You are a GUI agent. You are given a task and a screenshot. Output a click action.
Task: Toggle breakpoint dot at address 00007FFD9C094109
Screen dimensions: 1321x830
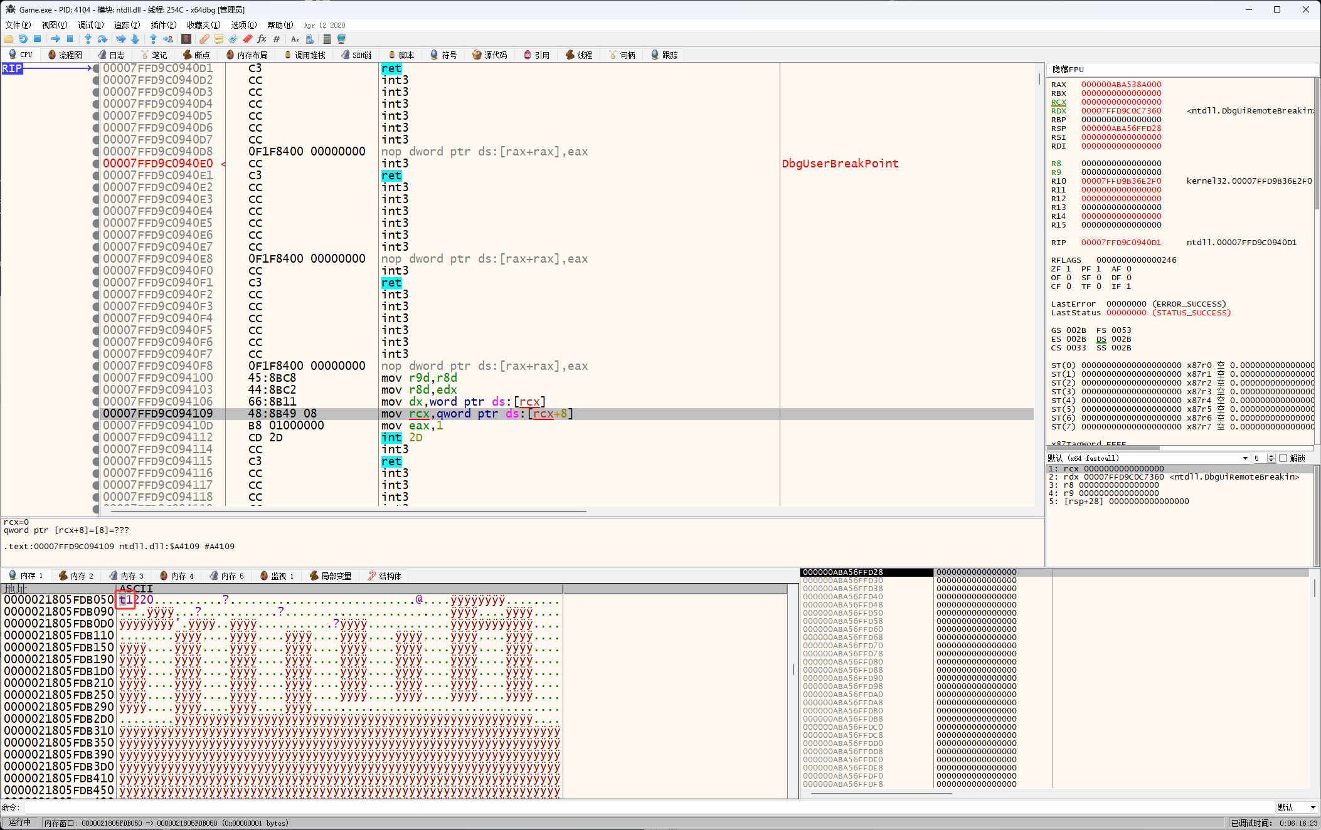(96, 414)
